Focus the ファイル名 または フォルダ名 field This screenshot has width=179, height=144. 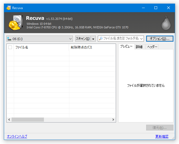click(x=121, y=39)
